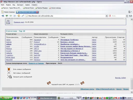Viewport: 133px width, 100px height.
Task: Click the calendar icon near Первое мая
Action: tap(8, 22)
